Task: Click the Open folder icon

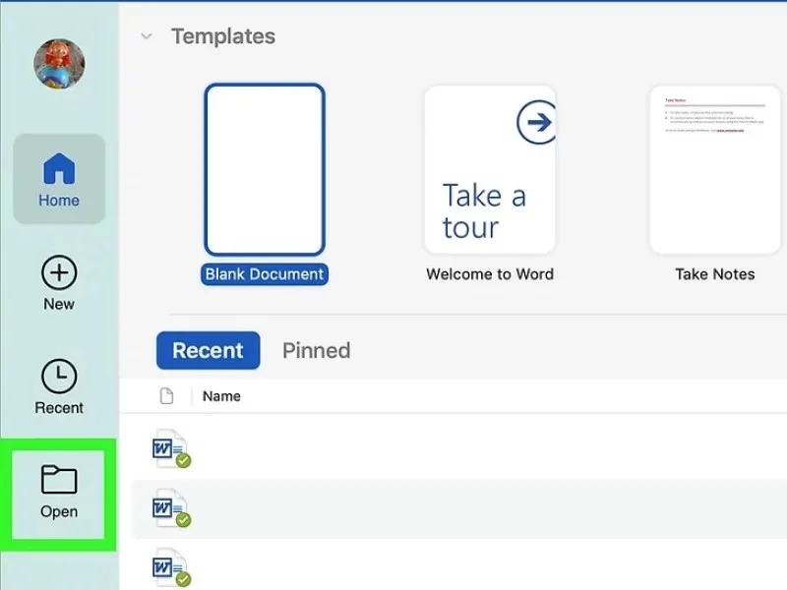Action: point(59,479)
